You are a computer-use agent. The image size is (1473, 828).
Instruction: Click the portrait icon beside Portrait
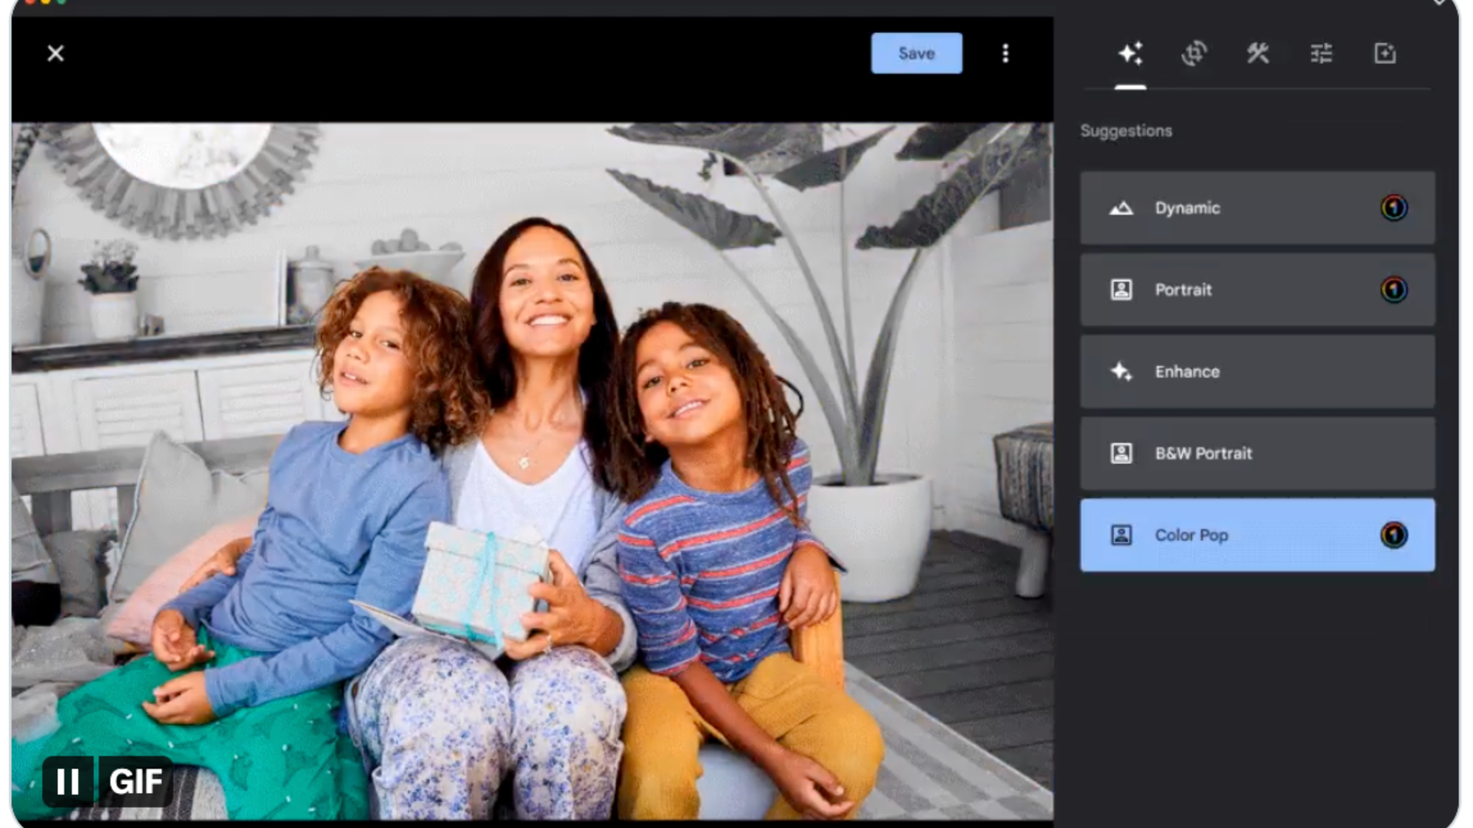1121,290
